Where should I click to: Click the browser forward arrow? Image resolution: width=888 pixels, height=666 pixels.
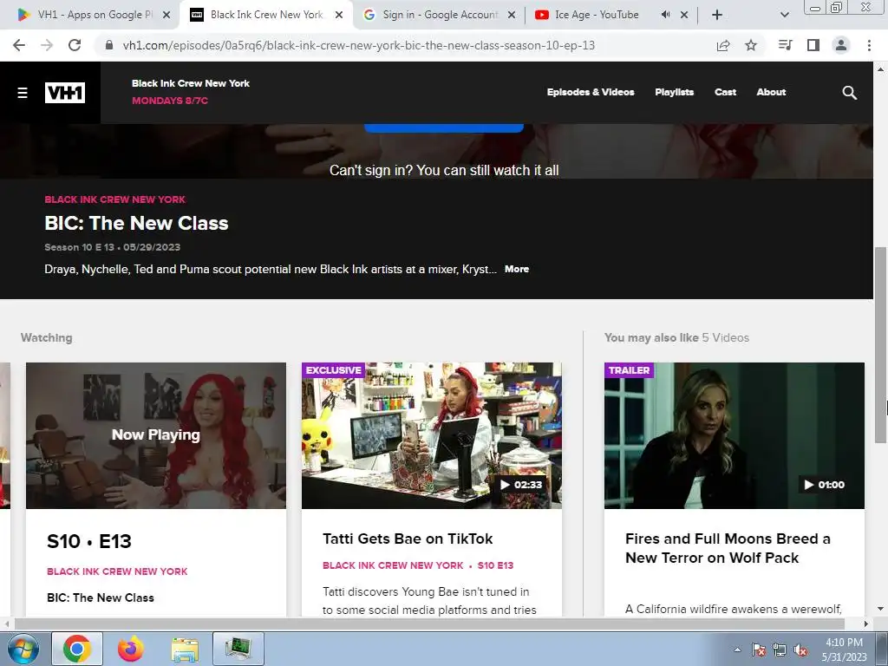47,45
